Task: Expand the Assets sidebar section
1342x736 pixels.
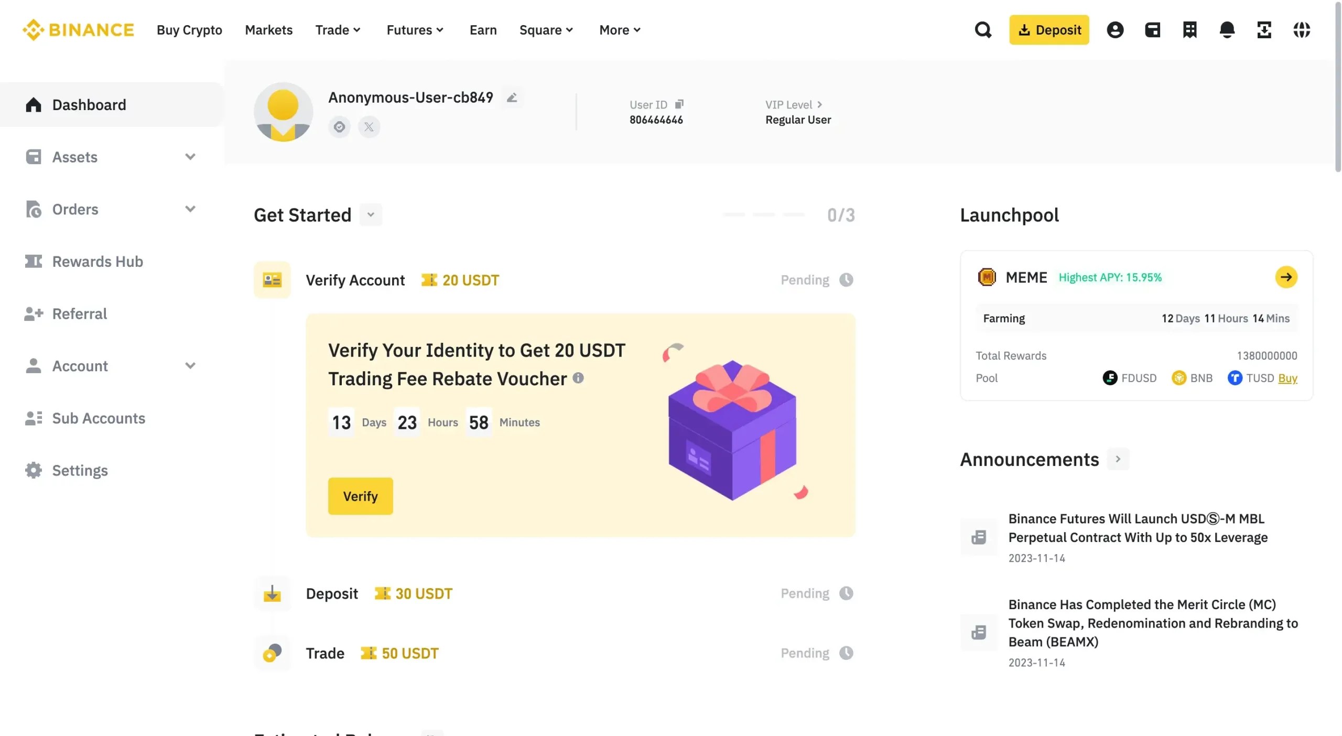Action: pos(190,156)
